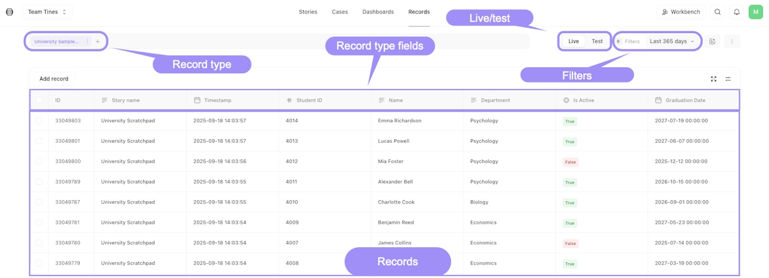The width and height of the screenshot is (769, 278).
Task: Open the column settings sliders icon
Action: (728, 79)
